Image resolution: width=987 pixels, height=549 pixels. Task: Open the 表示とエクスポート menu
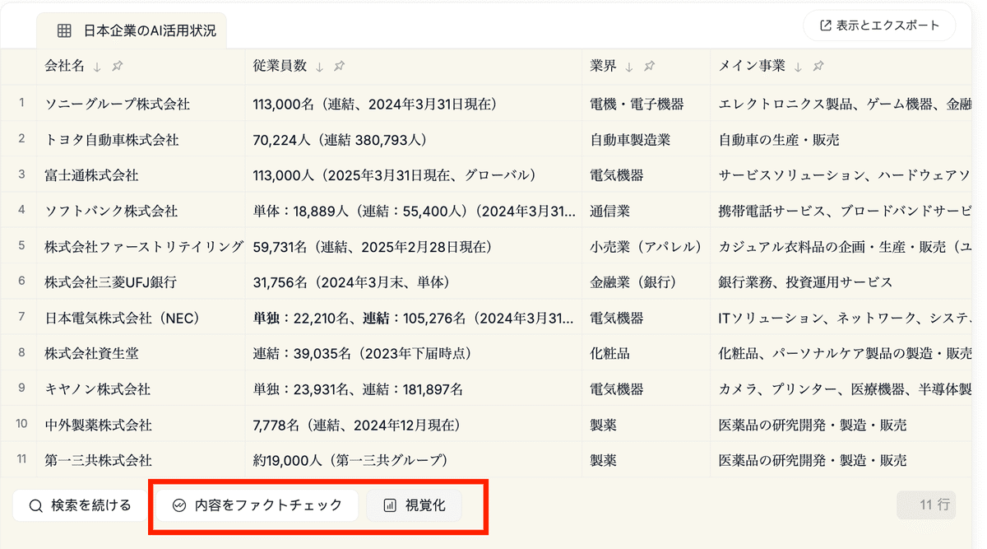(879, 26)
